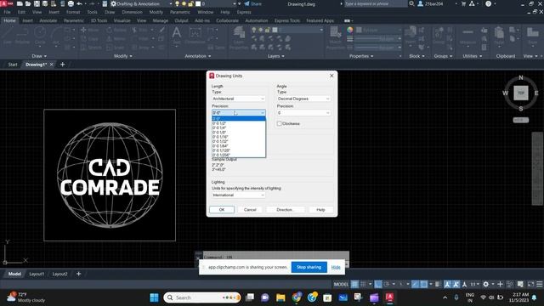Open Layer Properties from Layers panel

[x=239, y=37]
